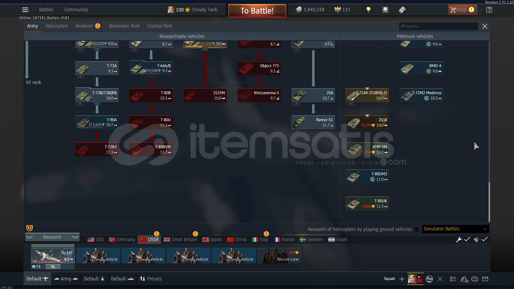Switch to Aviation tab
This screenshot has height=289, width=514.
coord(84,26)
